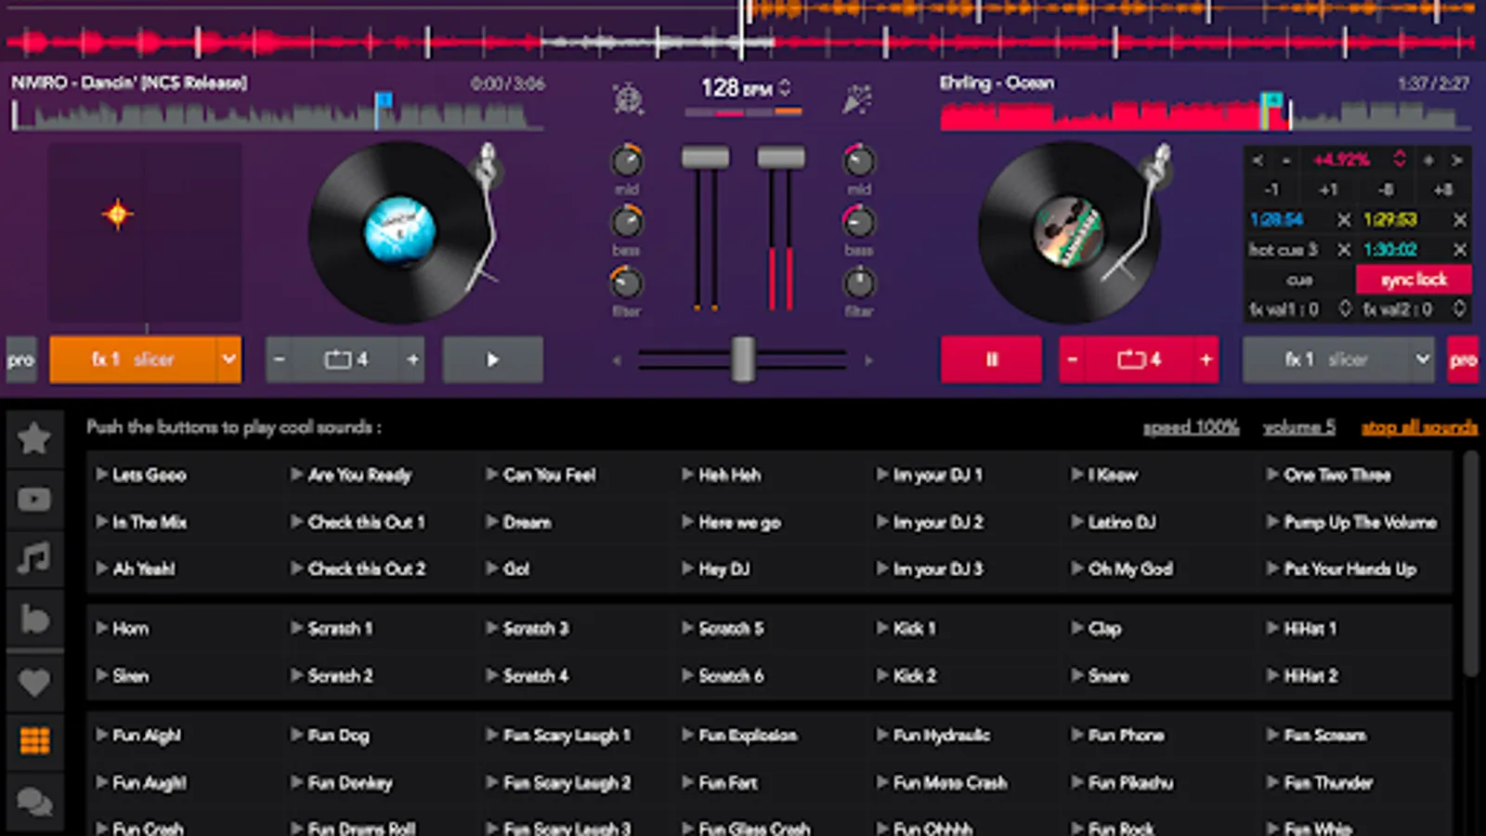Delete the 1:28:54 hot cue
This screenshot has height=836, width=1486.
pyautogui.click(x=1343, y=220)
